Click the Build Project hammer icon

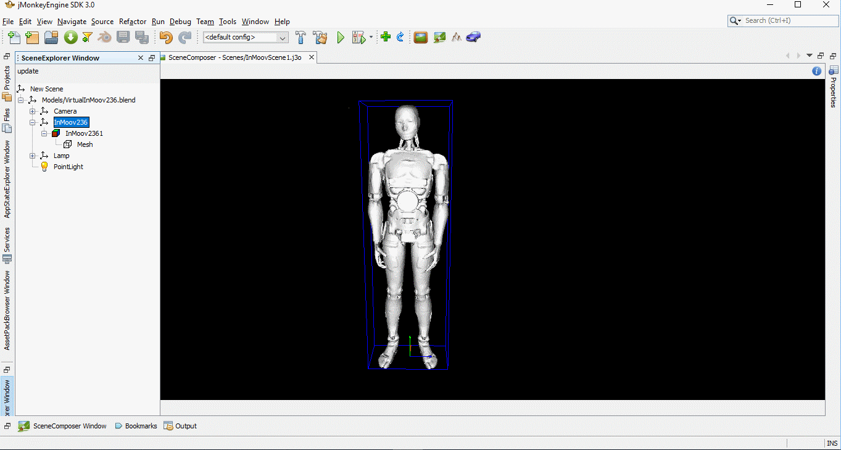coord(300,38)
